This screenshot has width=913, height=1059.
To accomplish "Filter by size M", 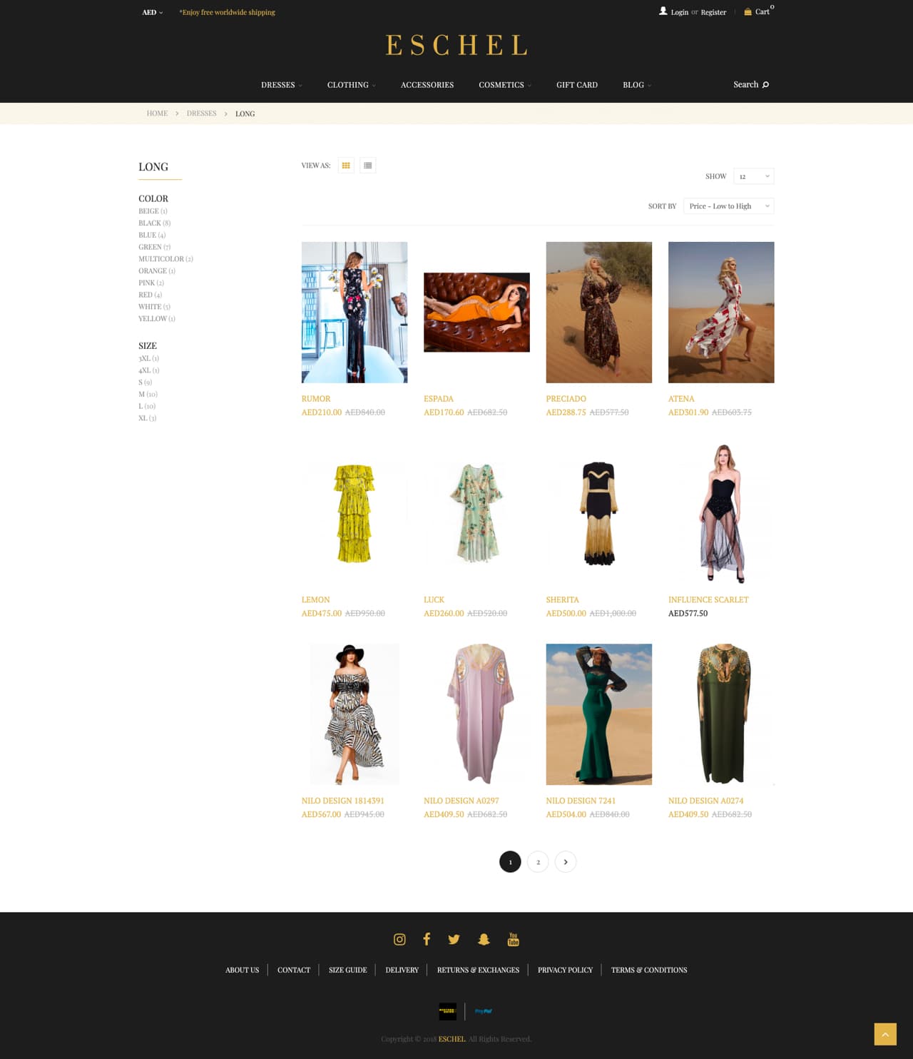I will point(148,395).
